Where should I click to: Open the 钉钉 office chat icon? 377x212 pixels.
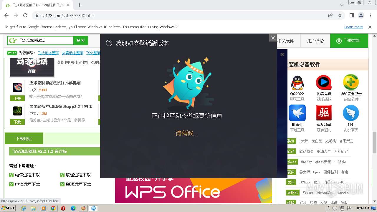point(351,113)
